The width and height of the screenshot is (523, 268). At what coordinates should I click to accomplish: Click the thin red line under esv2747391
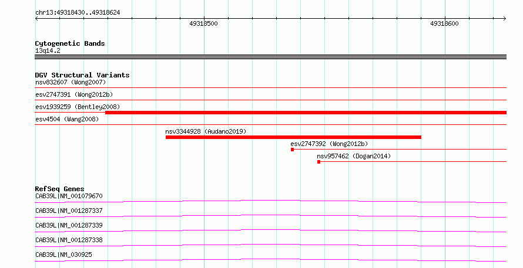pos(270,100)
